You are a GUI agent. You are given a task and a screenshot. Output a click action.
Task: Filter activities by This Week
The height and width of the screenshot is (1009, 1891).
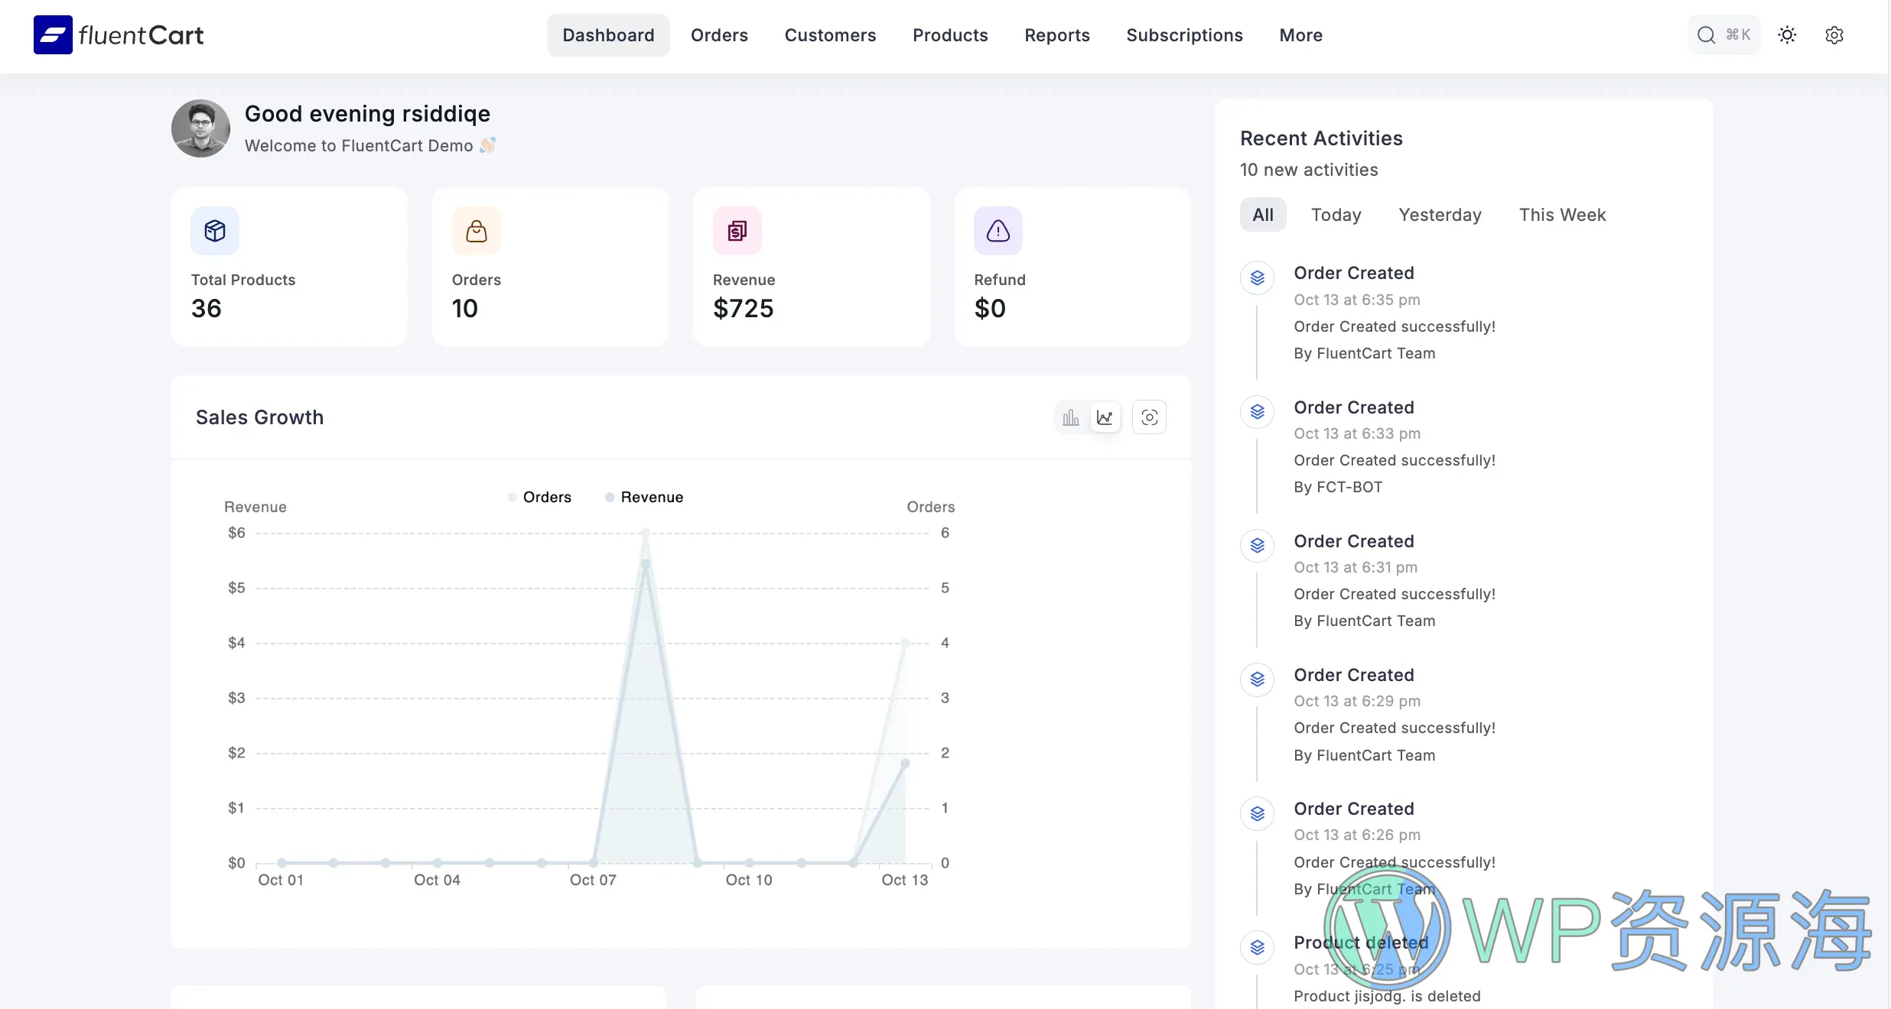(1562, 214)
